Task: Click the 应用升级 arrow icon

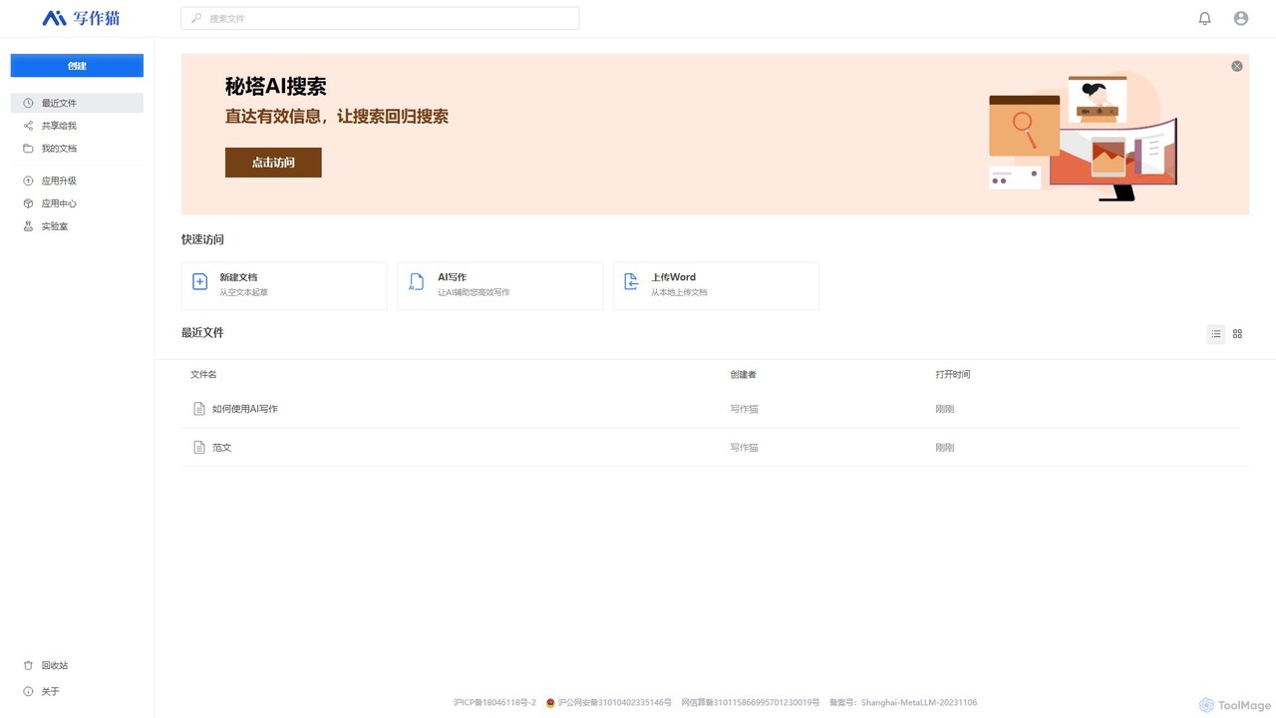Action: tap(28, 180)
